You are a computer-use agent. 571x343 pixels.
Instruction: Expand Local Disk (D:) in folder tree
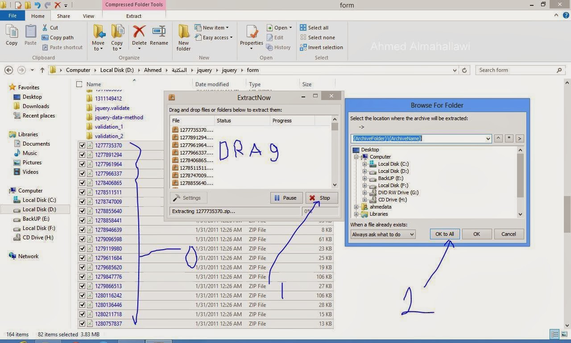pyautogui.click(x=364, y=171)
